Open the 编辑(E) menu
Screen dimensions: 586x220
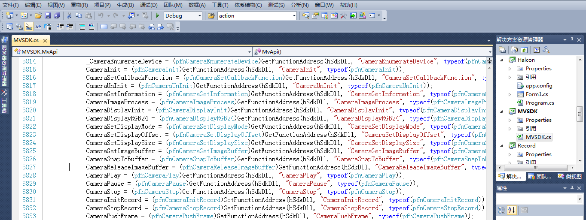33,5
